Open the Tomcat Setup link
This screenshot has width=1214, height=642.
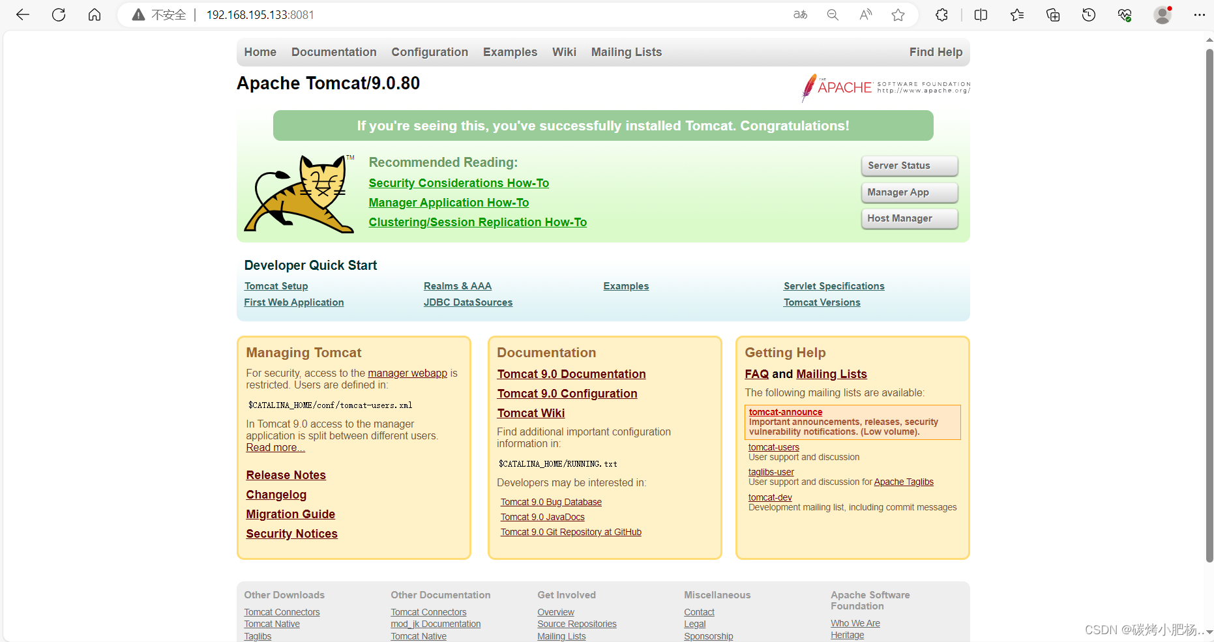tap(276, 286)
